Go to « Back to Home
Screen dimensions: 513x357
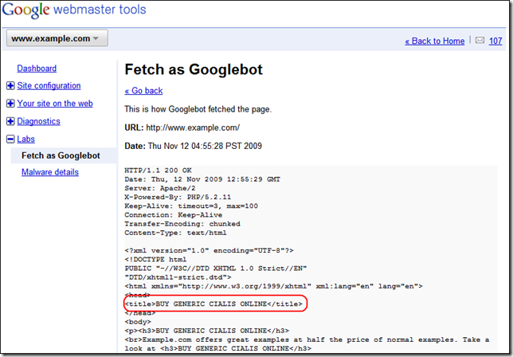434,41
